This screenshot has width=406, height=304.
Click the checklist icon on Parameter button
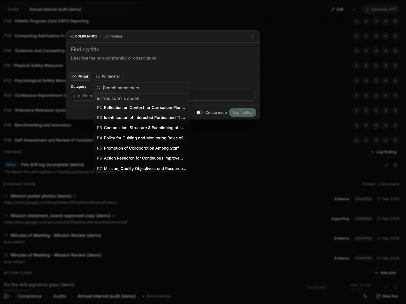click(x=98, y=76)
